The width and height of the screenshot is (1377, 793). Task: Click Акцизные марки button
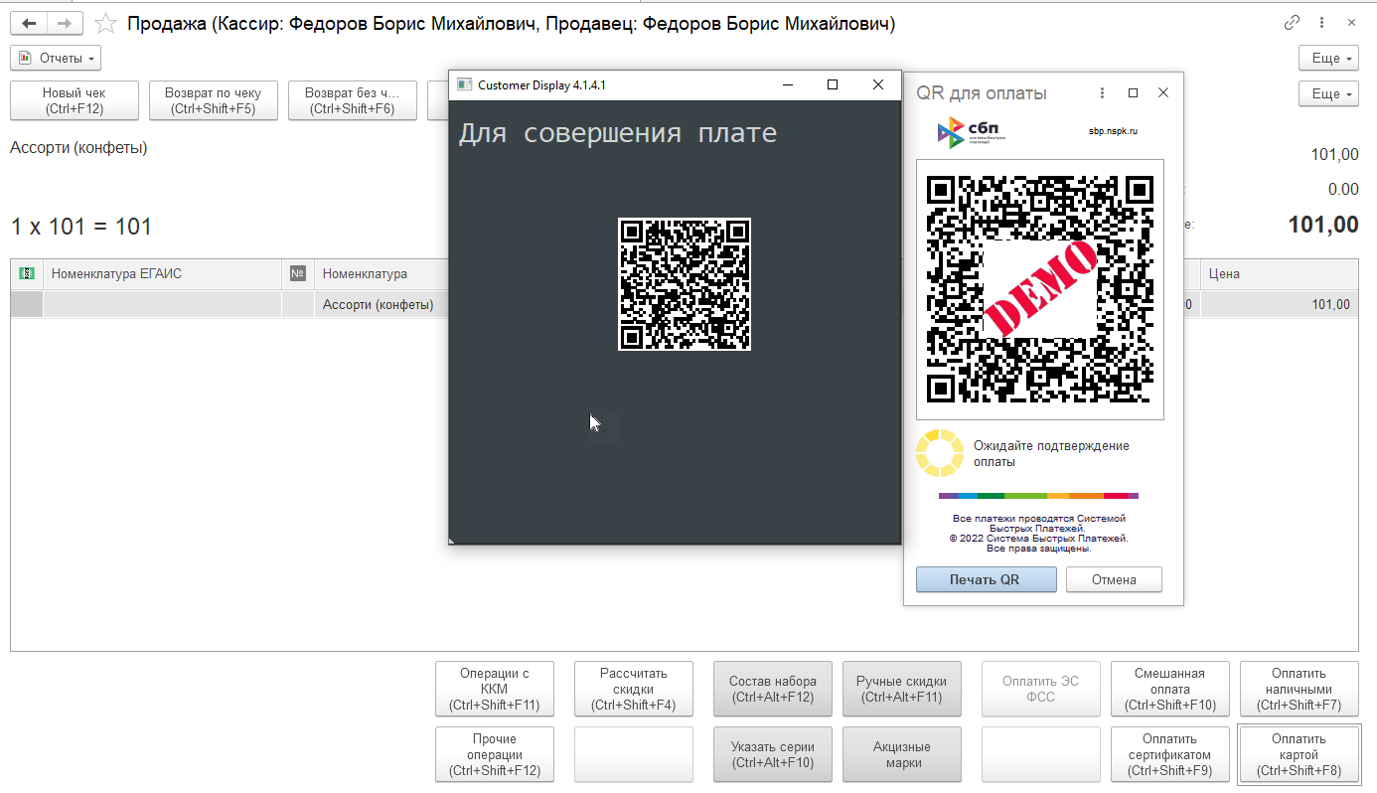(x=902, y=754)
